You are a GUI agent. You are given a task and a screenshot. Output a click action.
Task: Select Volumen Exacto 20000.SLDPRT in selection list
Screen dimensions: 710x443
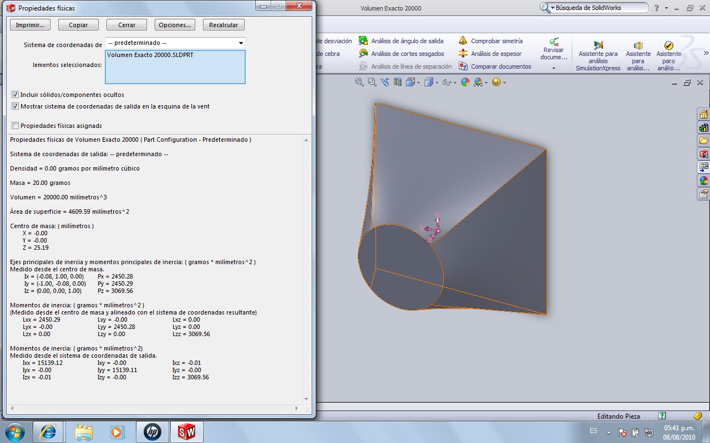(150, 55)
